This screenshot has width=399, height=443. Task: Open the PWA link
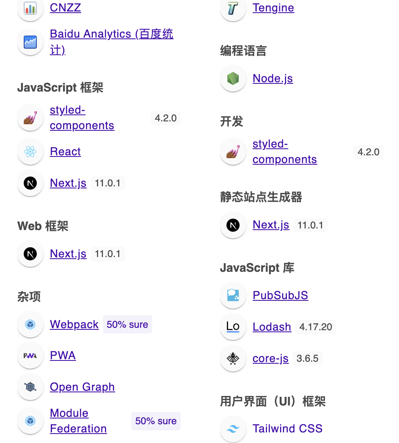pyautogui.click(x=63, y=356)
